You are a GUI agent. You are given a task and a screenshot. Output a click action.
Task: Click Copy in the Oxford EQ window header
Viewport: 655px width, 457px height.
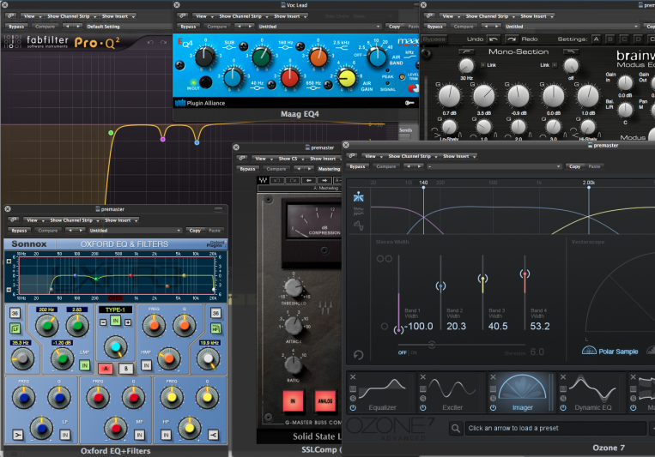(x=195, y=231)
